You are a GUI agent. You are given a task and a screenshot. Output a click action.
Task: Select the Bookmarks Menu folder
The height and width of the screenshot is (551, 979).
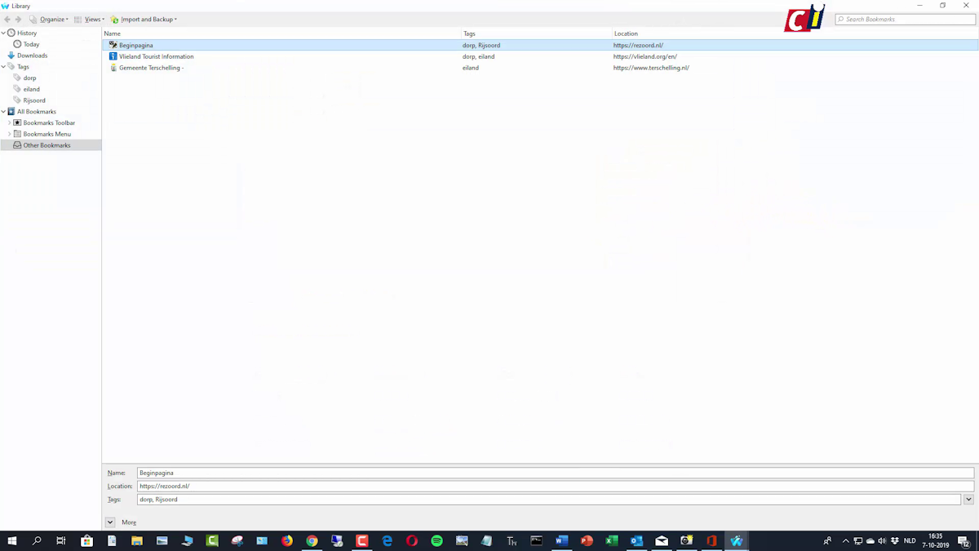pyautogui.click(x=47, y=134)
